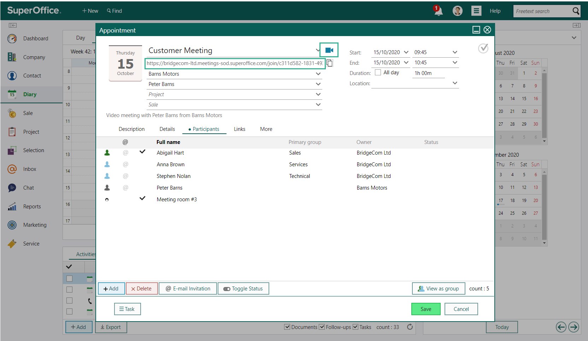Click the duration 1h 00m field
Image resolution: width=588 pixels, height=341 pixels.
(x=428, y=73)
